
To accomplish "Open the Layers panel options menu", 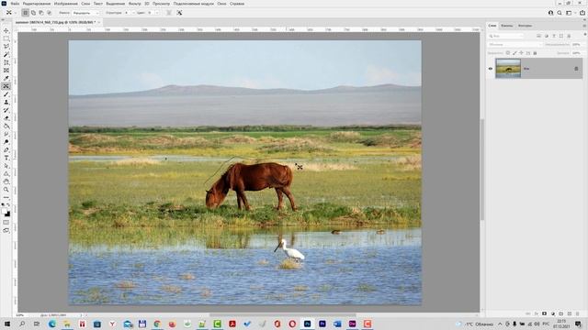I will (x=584, y=26).
